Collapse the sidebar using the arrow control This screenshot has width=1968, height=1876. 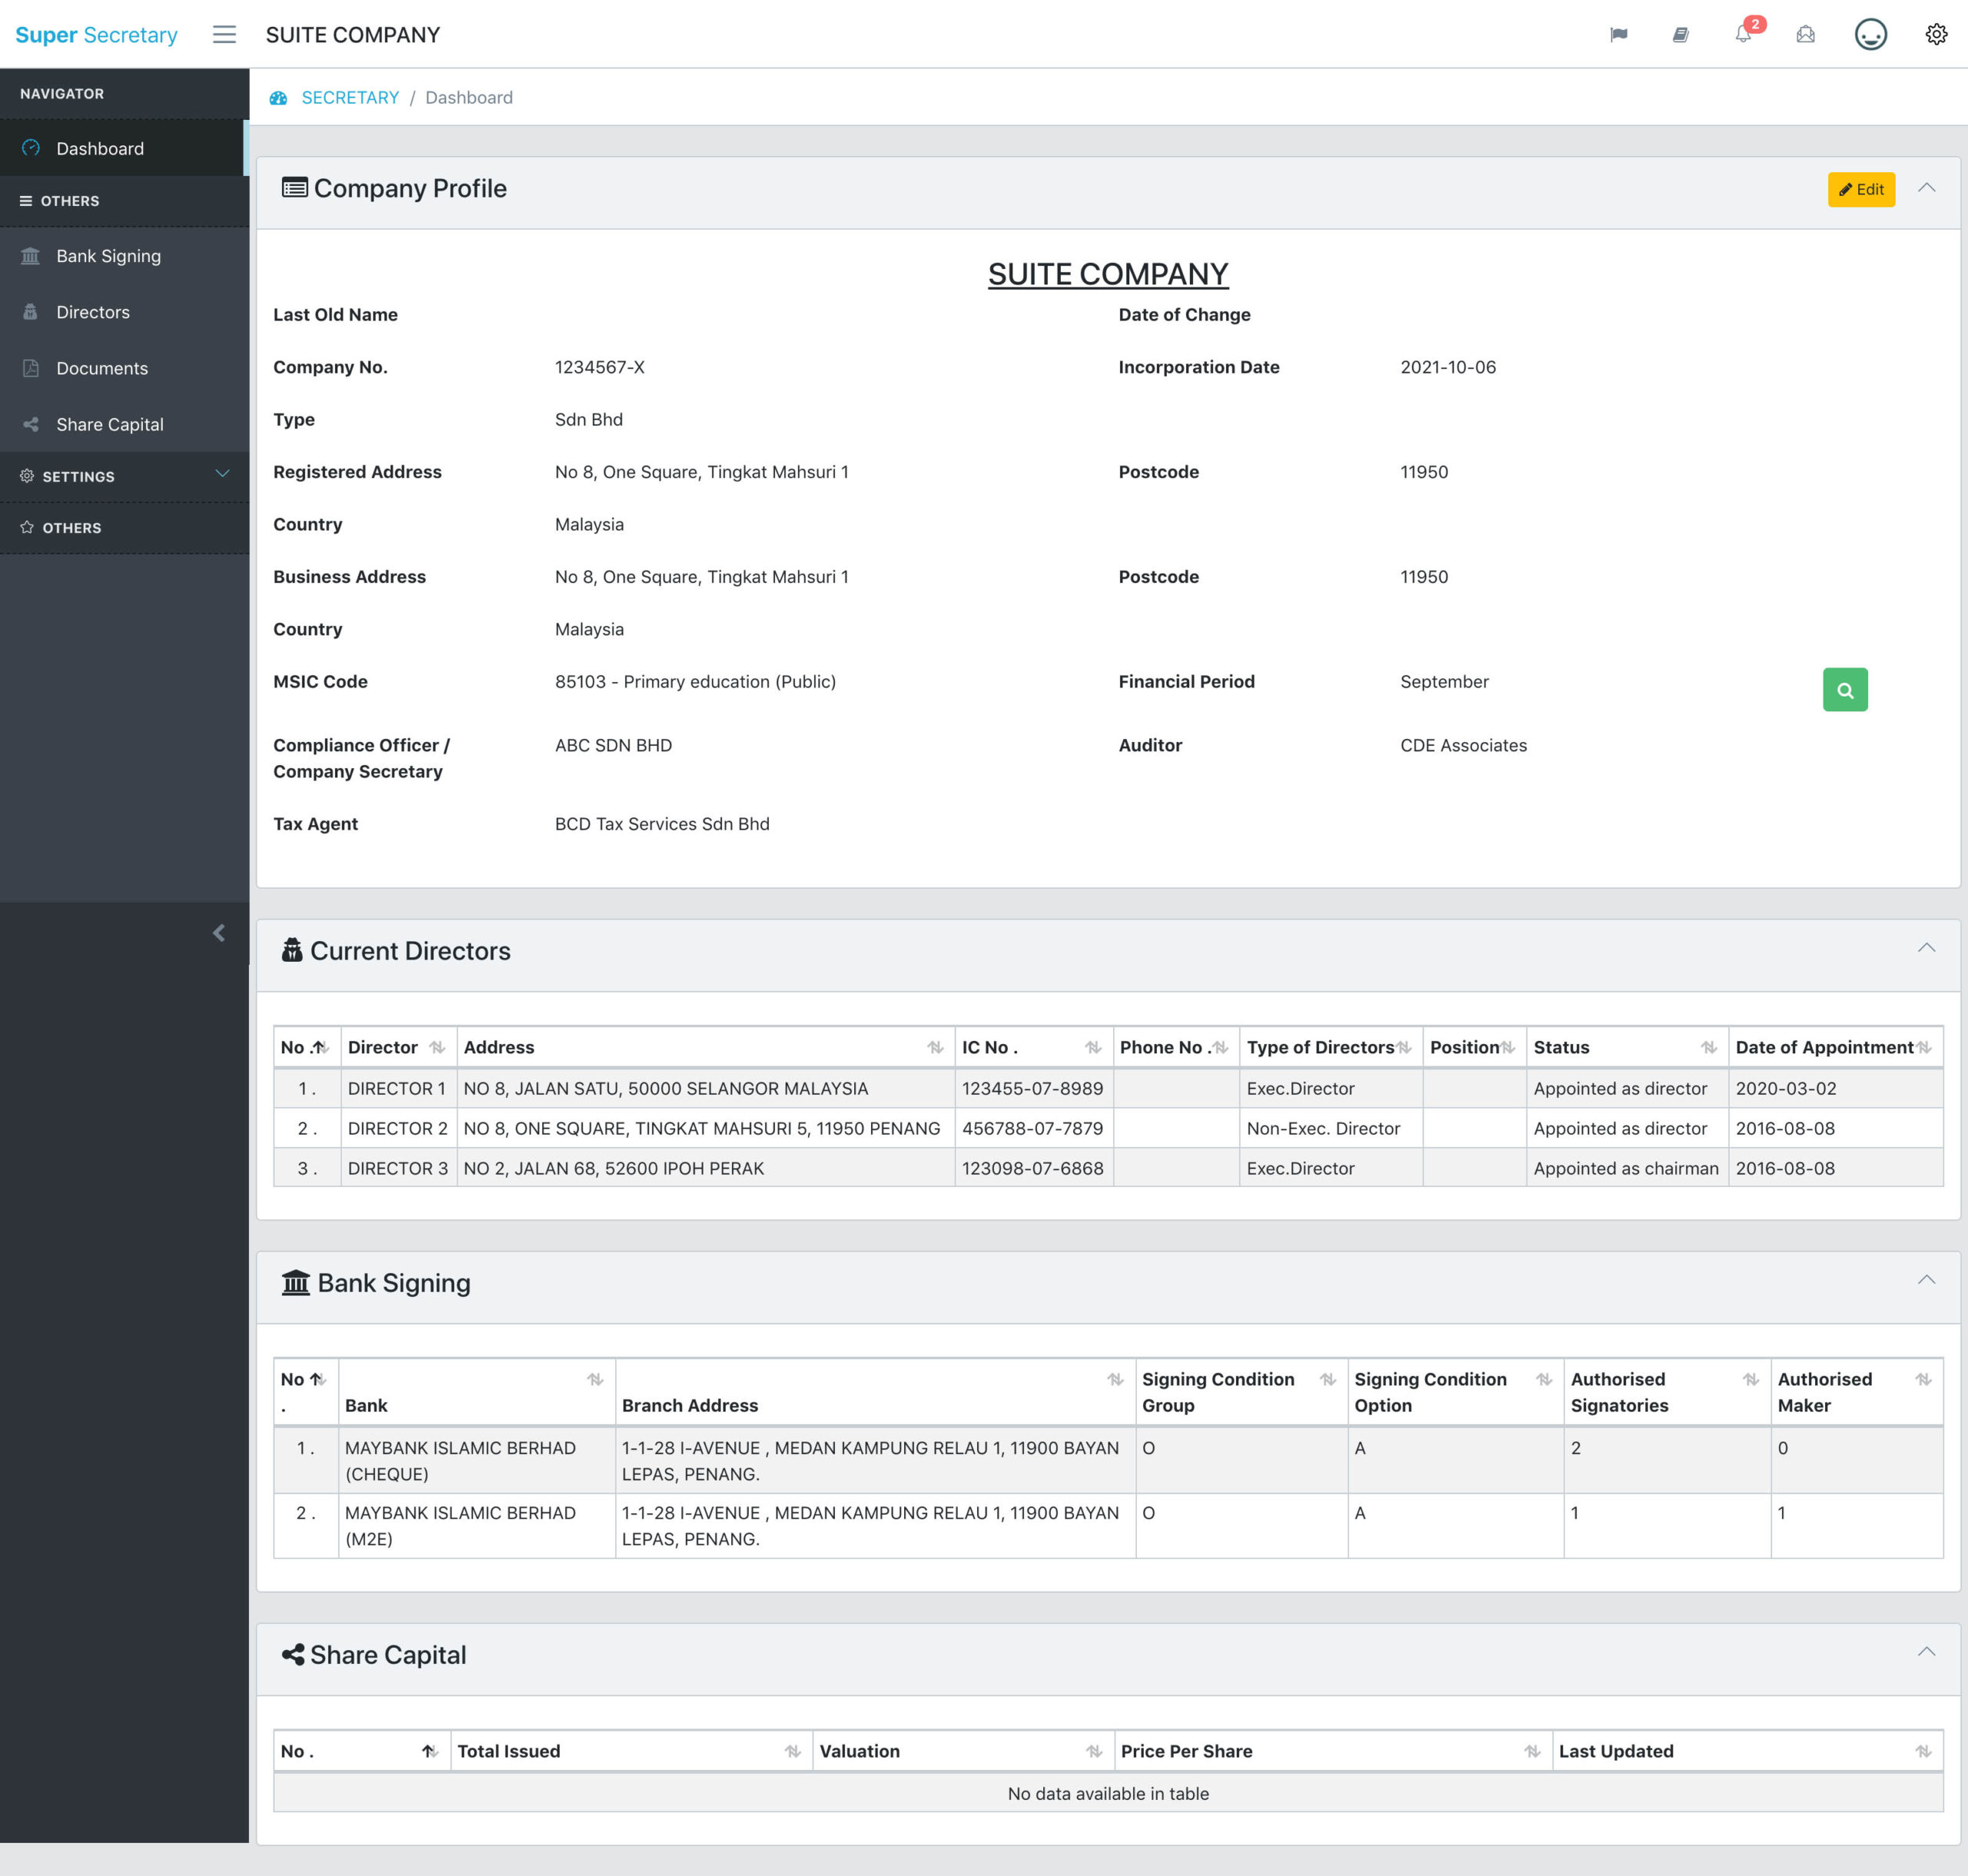tap(219, 933)
